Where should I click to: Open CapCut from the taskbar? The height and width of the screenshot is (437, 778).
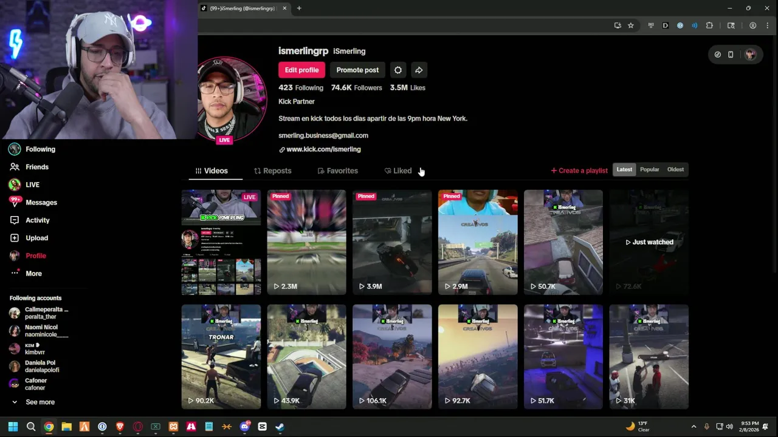tap(262, 427)
